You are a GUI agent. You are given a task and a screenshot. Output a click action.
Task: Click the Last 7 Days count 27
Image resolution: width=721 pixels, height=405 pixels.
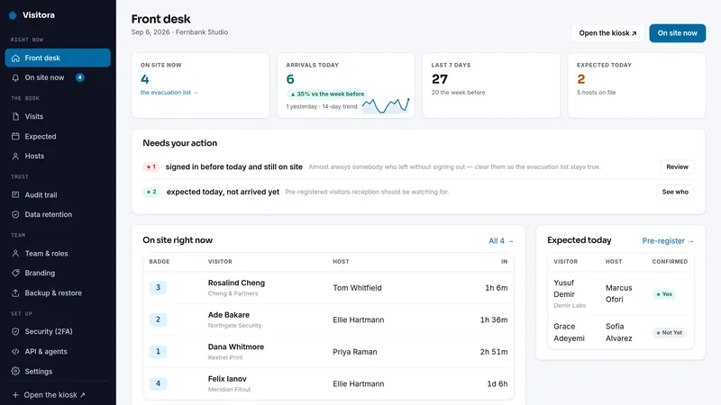pyautogui.click(x=440, y=79)
